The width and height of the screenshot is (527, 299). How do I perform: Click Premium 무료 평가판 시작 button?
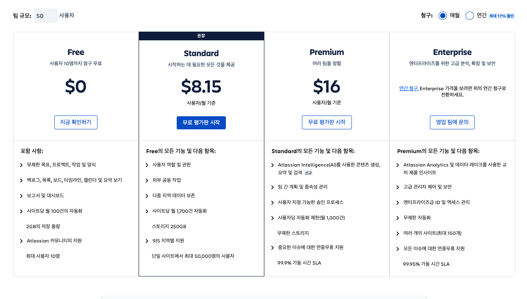(x=327, y=123)
